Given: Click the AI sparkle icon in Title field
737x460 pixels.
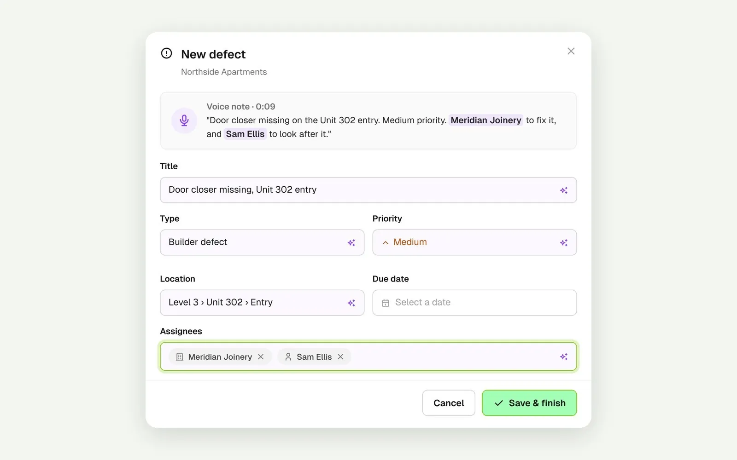Looking at the screenshot, I should [564, 190].
